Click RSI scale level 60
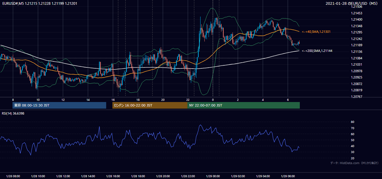Image resolution: width=382 pixels, height=179 pixels. point(352,134)
